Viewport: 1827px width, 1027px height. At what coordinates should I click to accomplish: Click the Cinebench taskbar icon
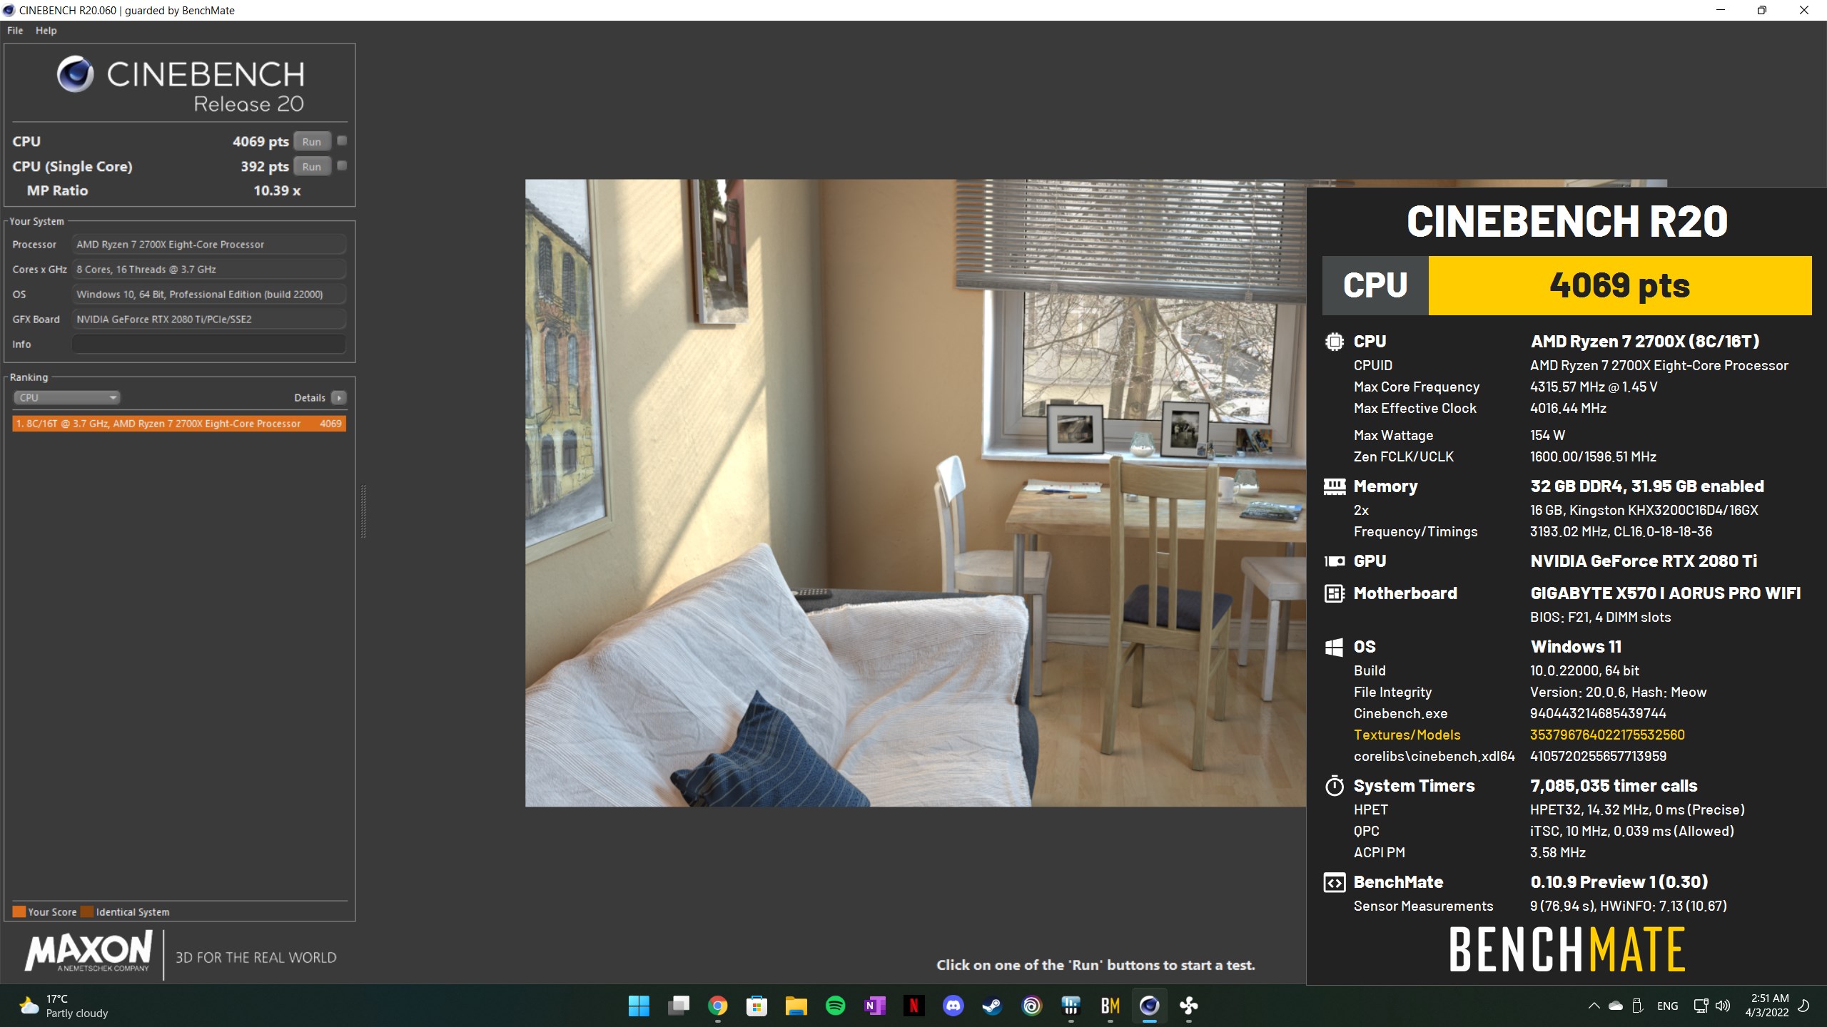click(x=1149, y=1006)
